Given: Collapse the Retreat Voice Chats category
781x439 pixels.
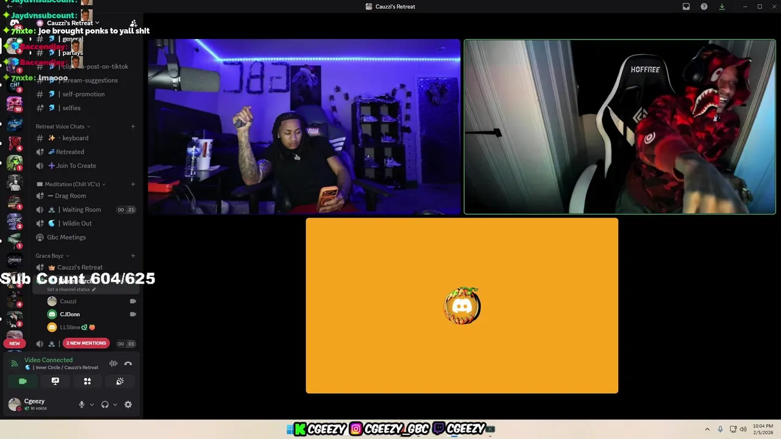Looking at the screenshot, I should [x=63, y=126].
